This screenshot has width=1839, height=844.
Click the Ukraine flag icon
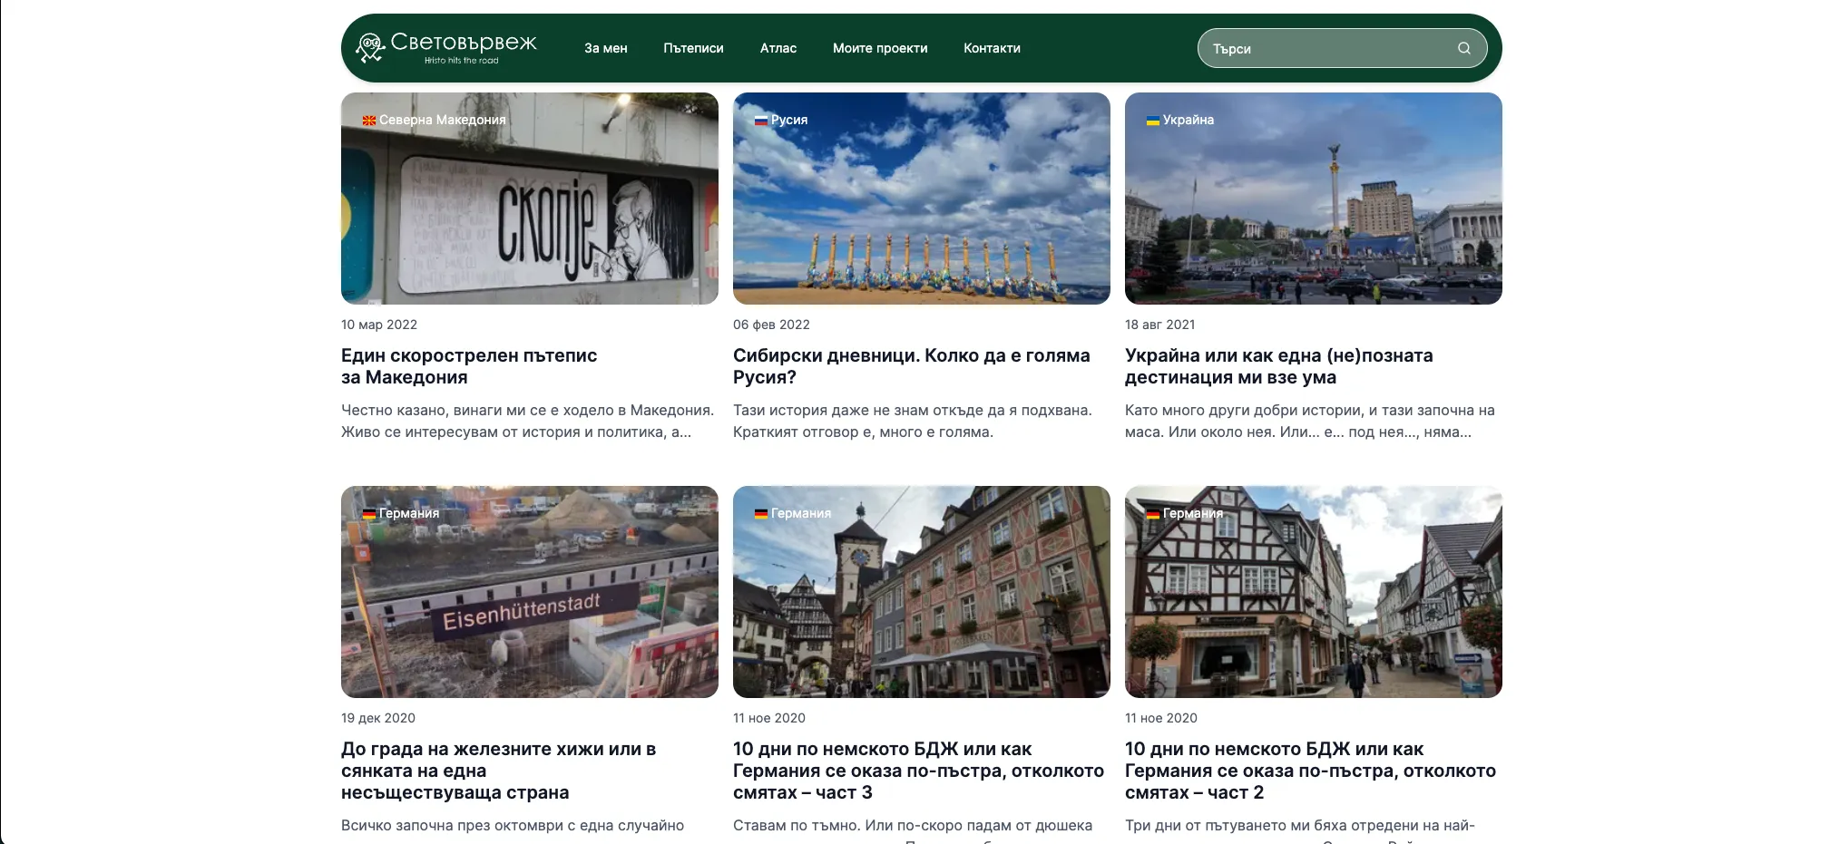[x=1153, y=121]
